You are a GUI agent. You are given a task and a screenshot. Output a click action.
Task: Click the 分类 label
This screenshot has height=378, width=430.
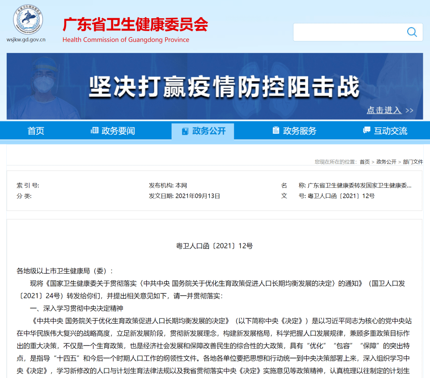click(x=24, y=196)
